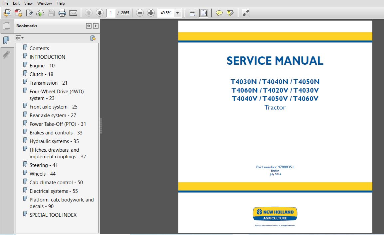Image resolution: width=384 pixels, height=235 pixels.
Task: Go to next page arrow
Action: (99, 13)
